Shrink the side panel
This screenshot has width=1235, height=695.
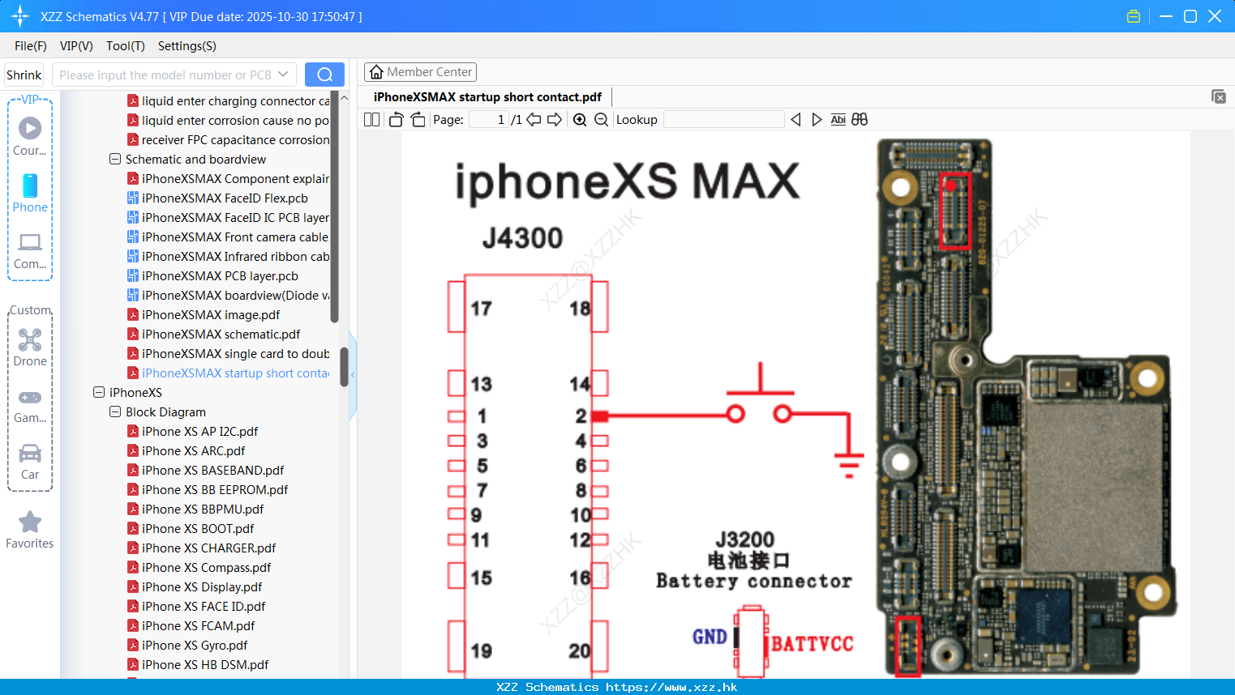pyautogui.click(x=24, y=75)
